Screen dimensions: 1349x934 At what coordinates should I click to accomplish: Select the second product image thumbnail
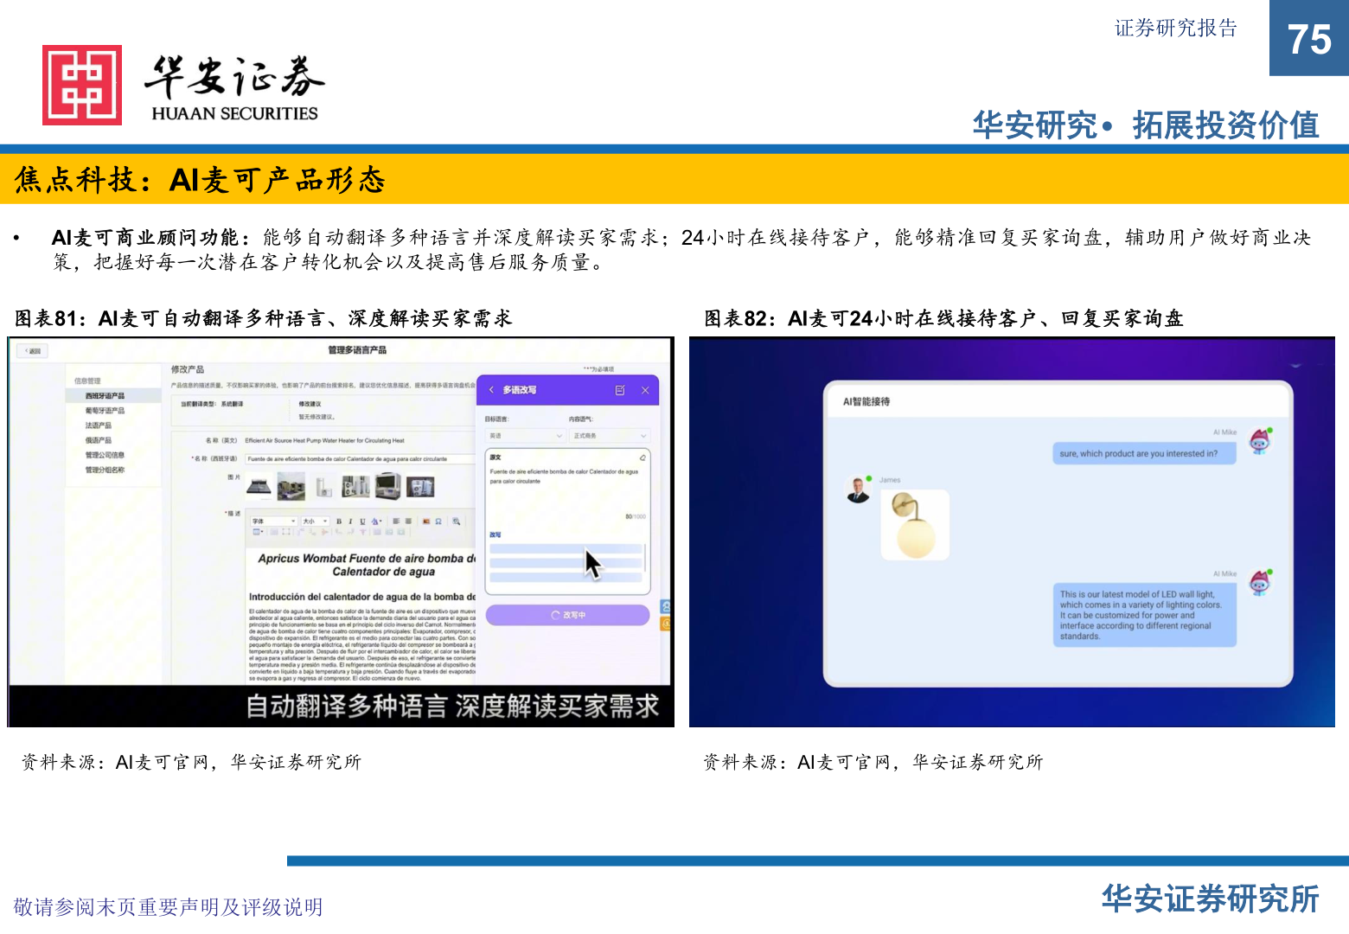click(291, 487)
